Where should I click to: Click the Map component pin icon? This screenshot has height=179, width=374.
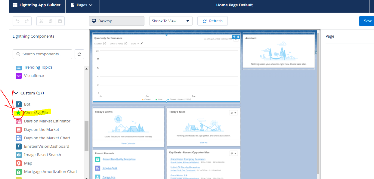[19, 163]
